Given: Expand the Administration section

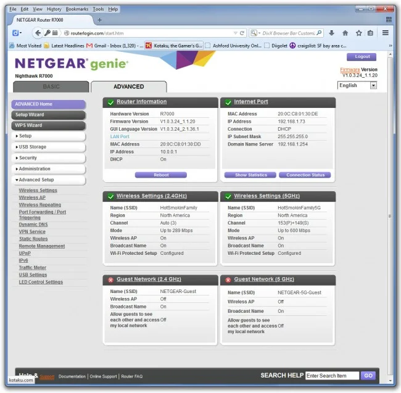Looking at the screenshot, I should [48, 169].
